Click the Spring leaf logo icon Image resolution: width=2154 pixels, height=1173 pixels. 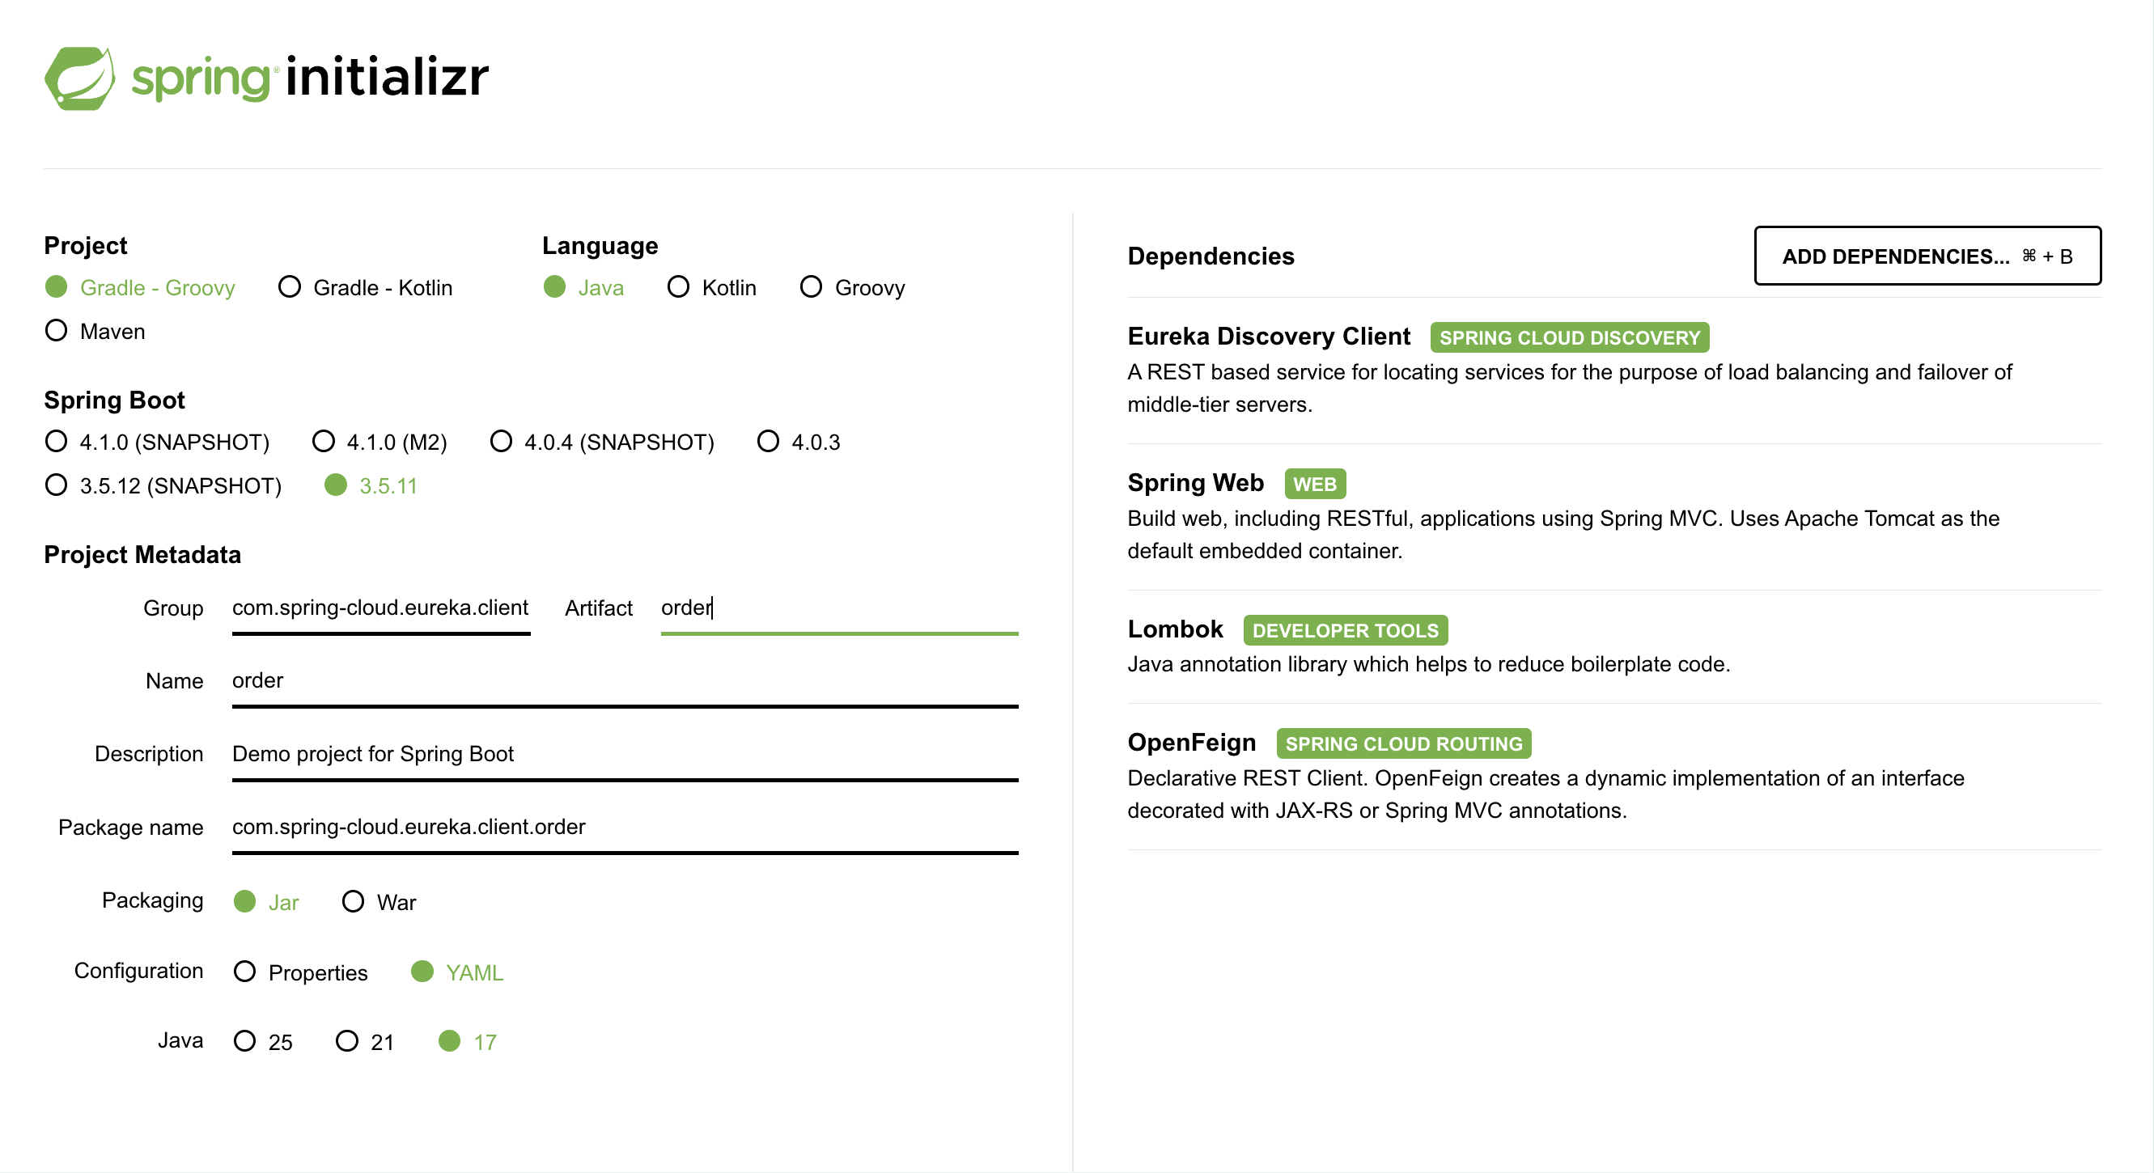[x=79, y=78]
